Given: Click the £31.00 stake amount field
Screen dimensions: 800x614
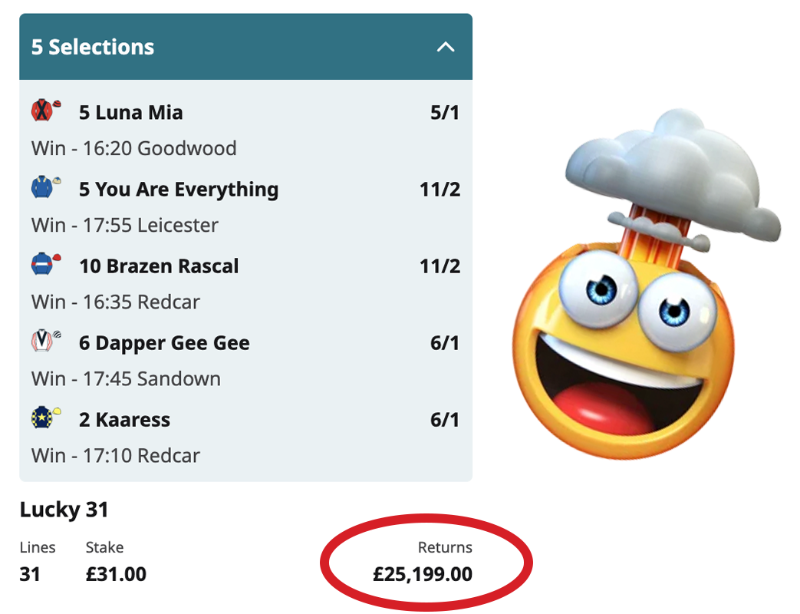Looking at the screenshot, I should (116, 573).
